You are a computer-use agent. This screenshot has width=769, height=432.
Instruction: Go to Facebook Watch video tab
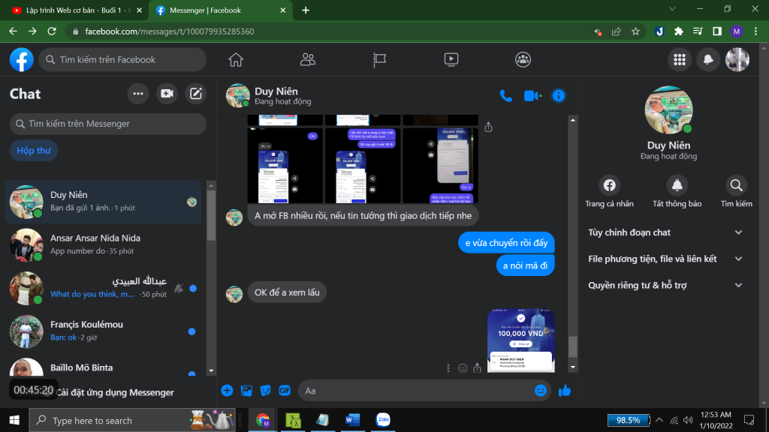coord(451,59)
